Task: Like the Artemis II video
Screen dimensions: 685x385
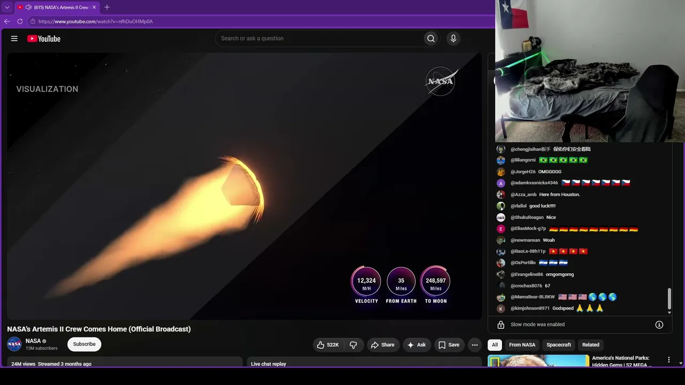Action: tap(328, 345)
